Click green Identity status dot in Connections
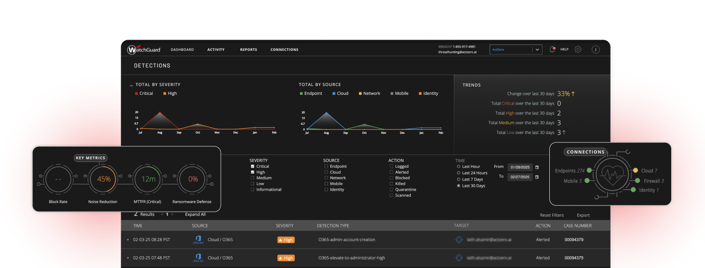Image resolution: width=705 pixels, height=268 pixels. pos(634,190)
